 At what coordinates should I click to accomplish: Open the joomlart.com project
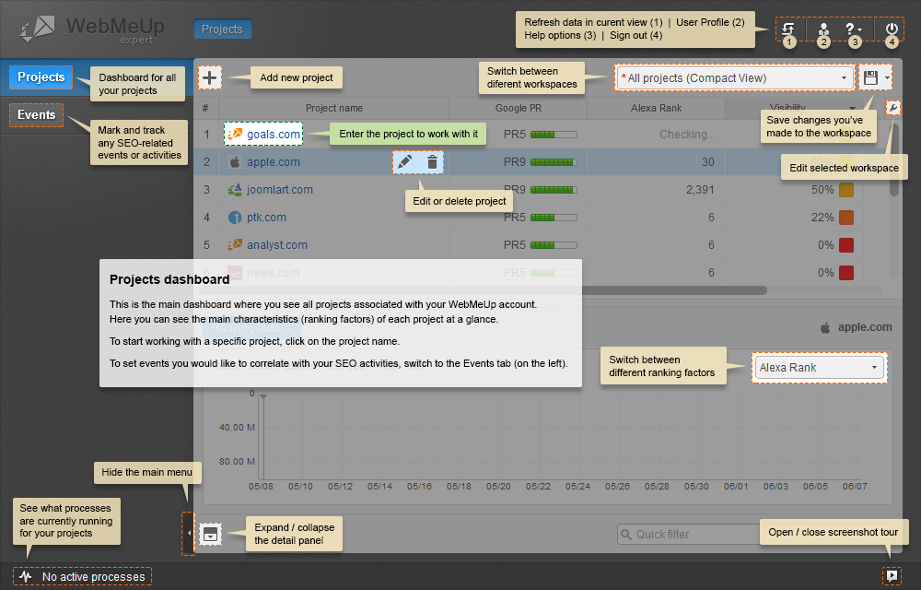(280, 190)
